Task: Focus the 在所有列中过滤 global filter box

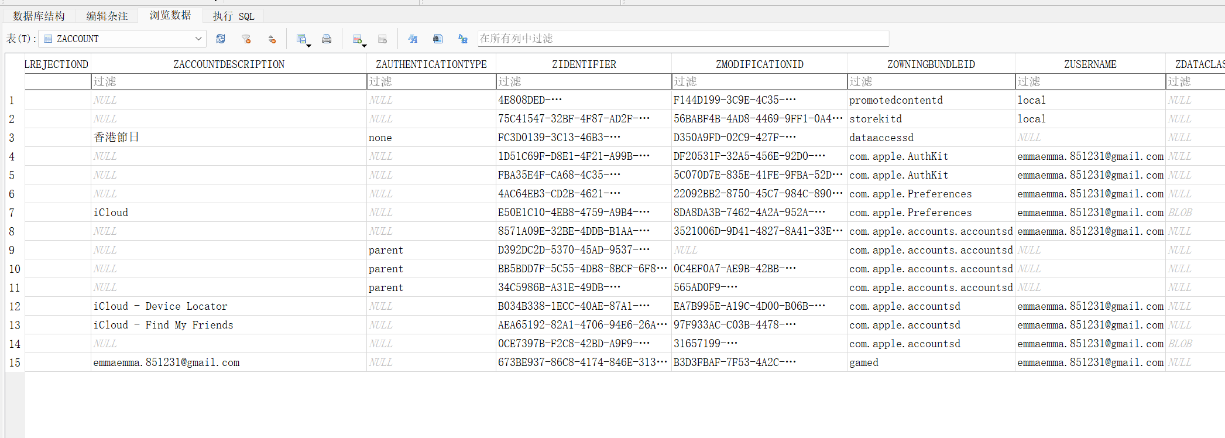Action: click(683, 39)
